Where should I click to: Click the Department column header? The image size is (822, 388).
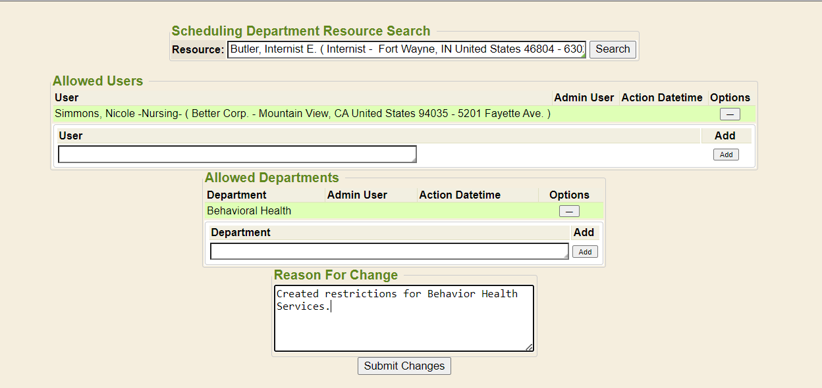pyautogui.click(x=236, y=195)
